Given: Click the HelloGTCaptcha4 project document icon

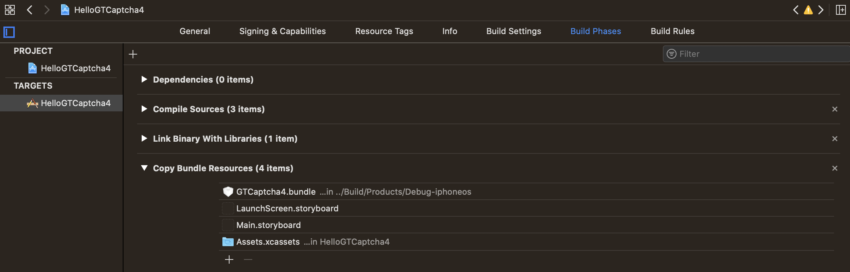Looking at the screenshot, I should pyautogui.click(x=65, y=10).
